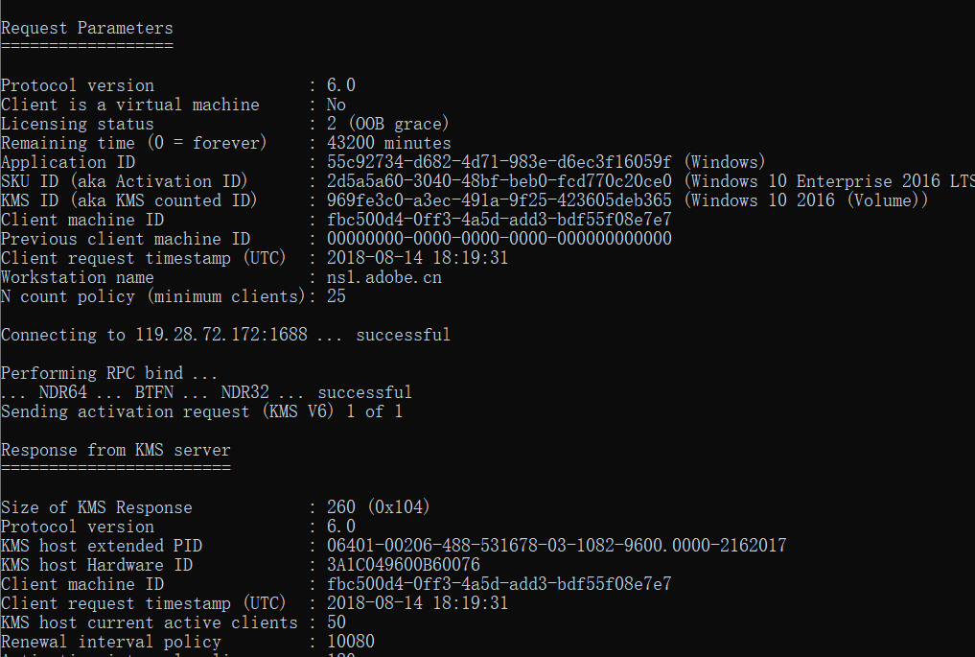
Task: Click the KMS host Hardware ID 3A1C049600B60076
Action: pos(403,565)
